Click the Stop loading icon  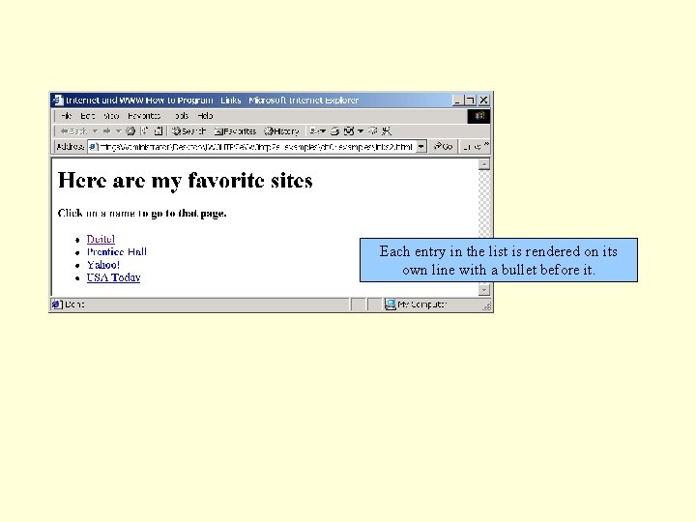pos(130,130)
